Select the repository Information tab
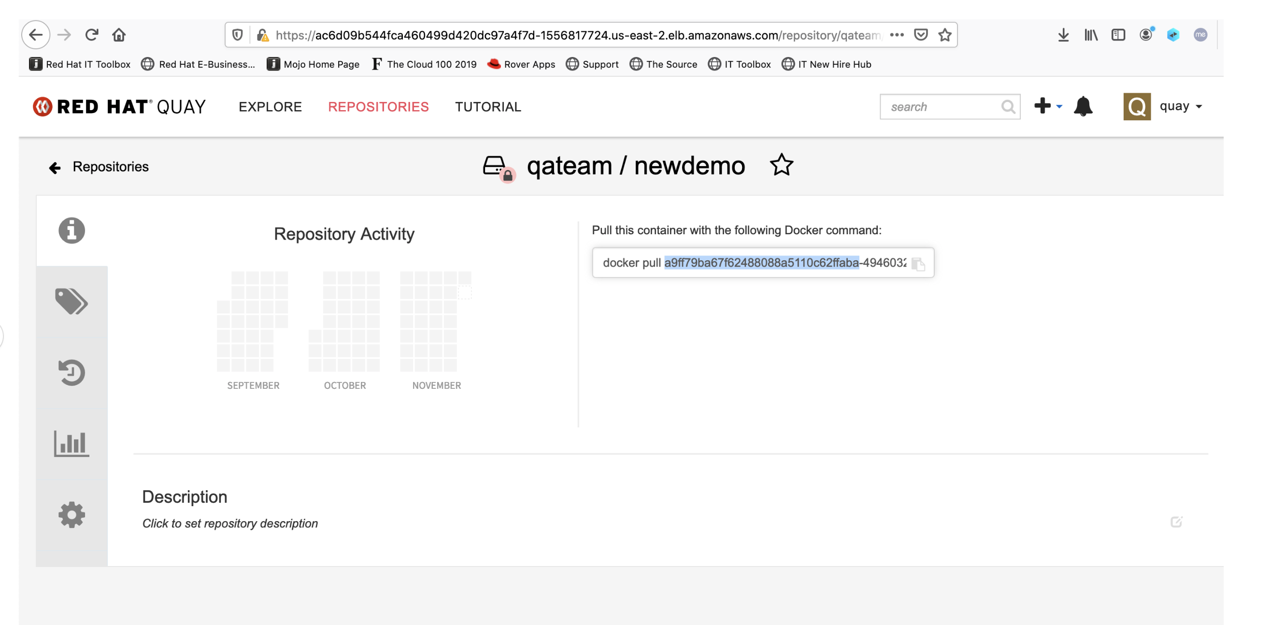Image resolution: width=1285 pixels, height=625 pixels. coord(71,230)
